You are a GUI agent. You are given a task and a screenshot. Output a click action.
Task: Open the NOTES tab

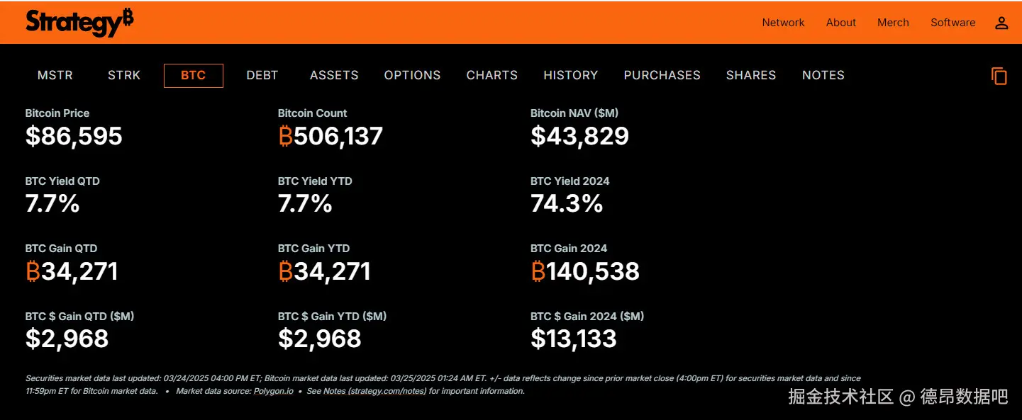click(823, 75)
